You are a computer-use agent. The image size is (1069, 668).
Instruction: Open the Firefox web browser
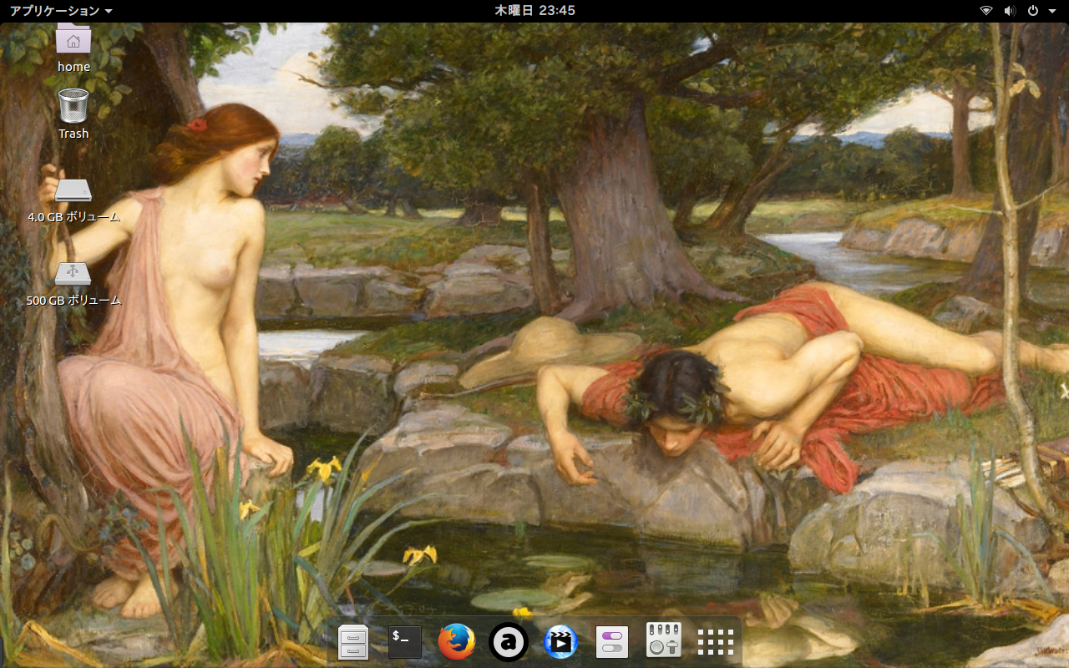tap(457, 642)
